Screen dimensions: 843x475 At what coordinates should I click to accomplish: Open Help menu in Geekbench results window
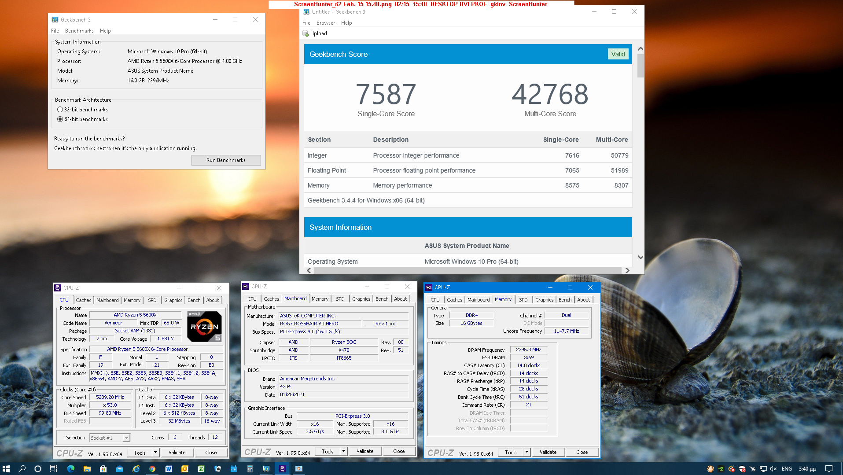346,23
